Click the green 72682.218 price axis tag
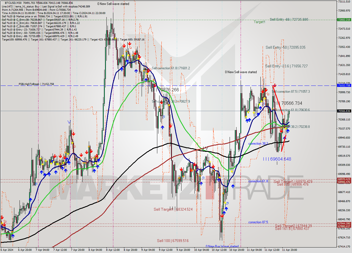Screen dimensions: 352x253 (344, 20)
